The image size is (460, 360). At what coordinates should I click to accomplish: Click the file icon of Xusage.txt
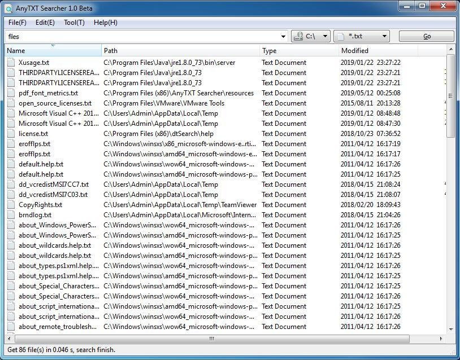click(x=11, y=63)
